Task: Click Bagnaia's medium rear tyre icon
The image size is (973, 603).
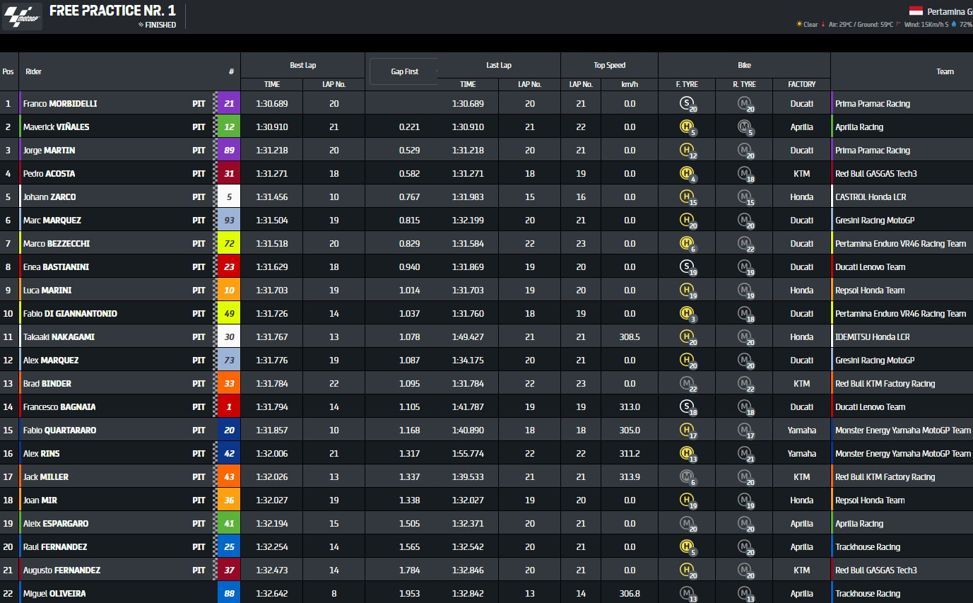Action: pos(744,407)
